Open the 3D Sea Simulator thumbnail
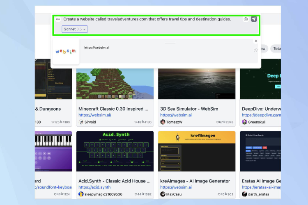The image size is (308, 205). point(197,84)
